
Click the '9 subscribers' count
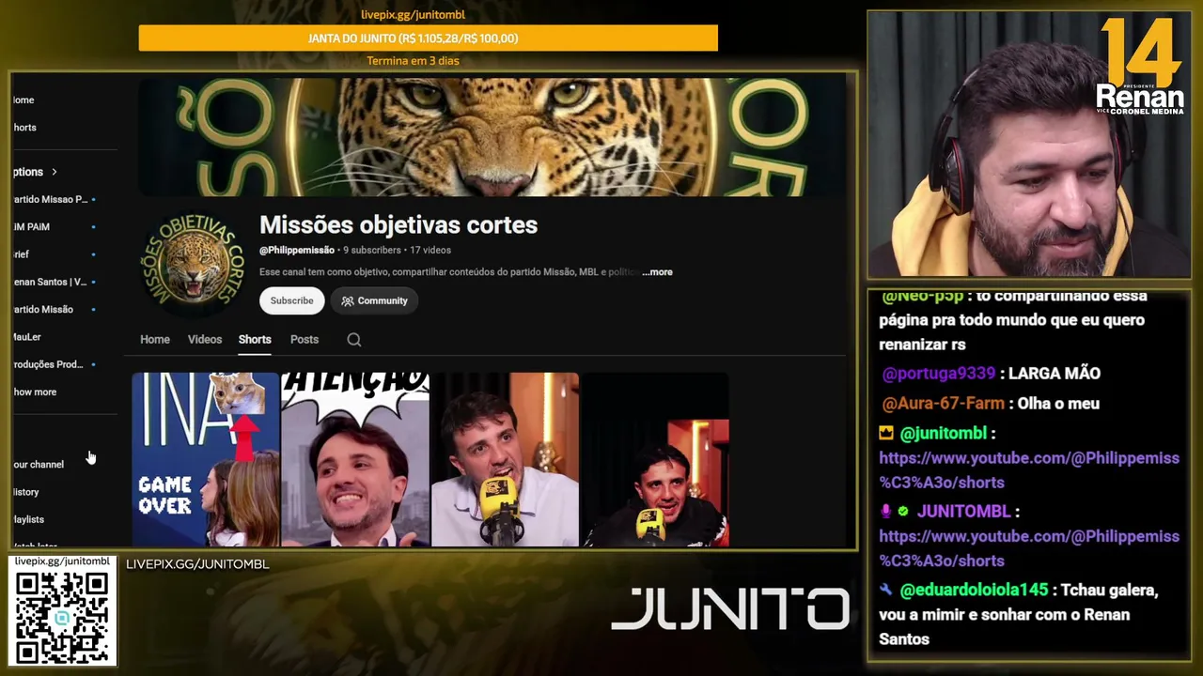372,251
